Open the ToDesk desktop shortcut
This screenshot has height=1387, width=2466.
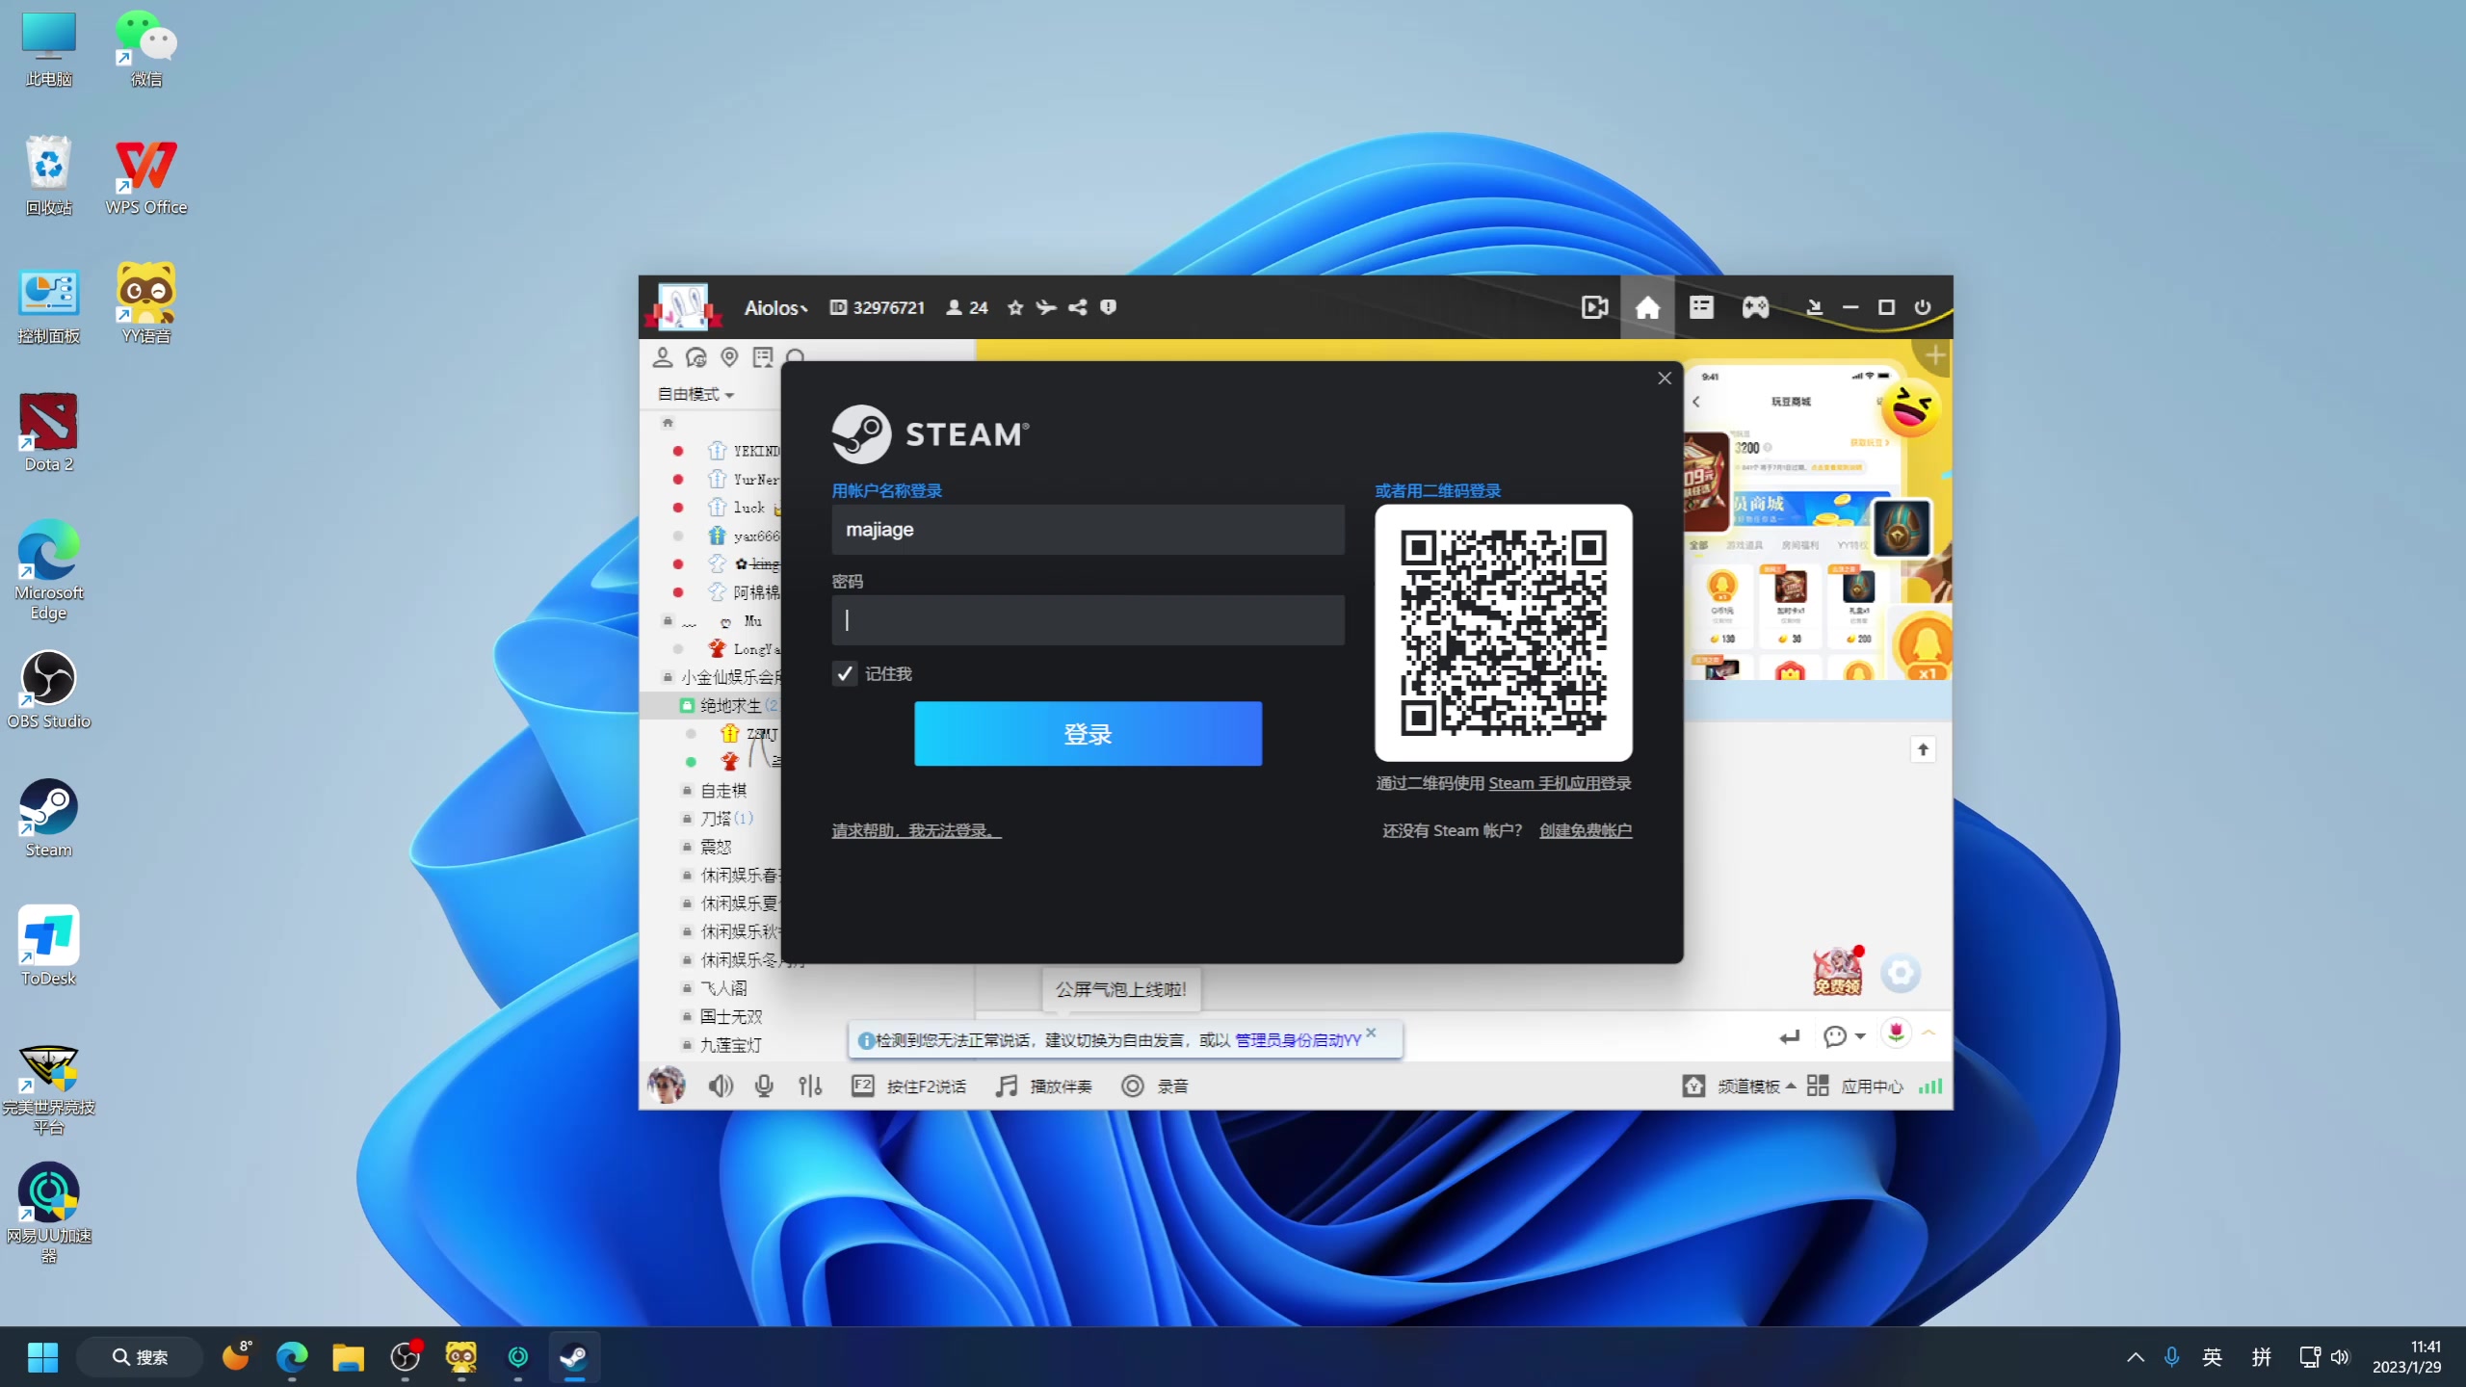pos(48,947)
